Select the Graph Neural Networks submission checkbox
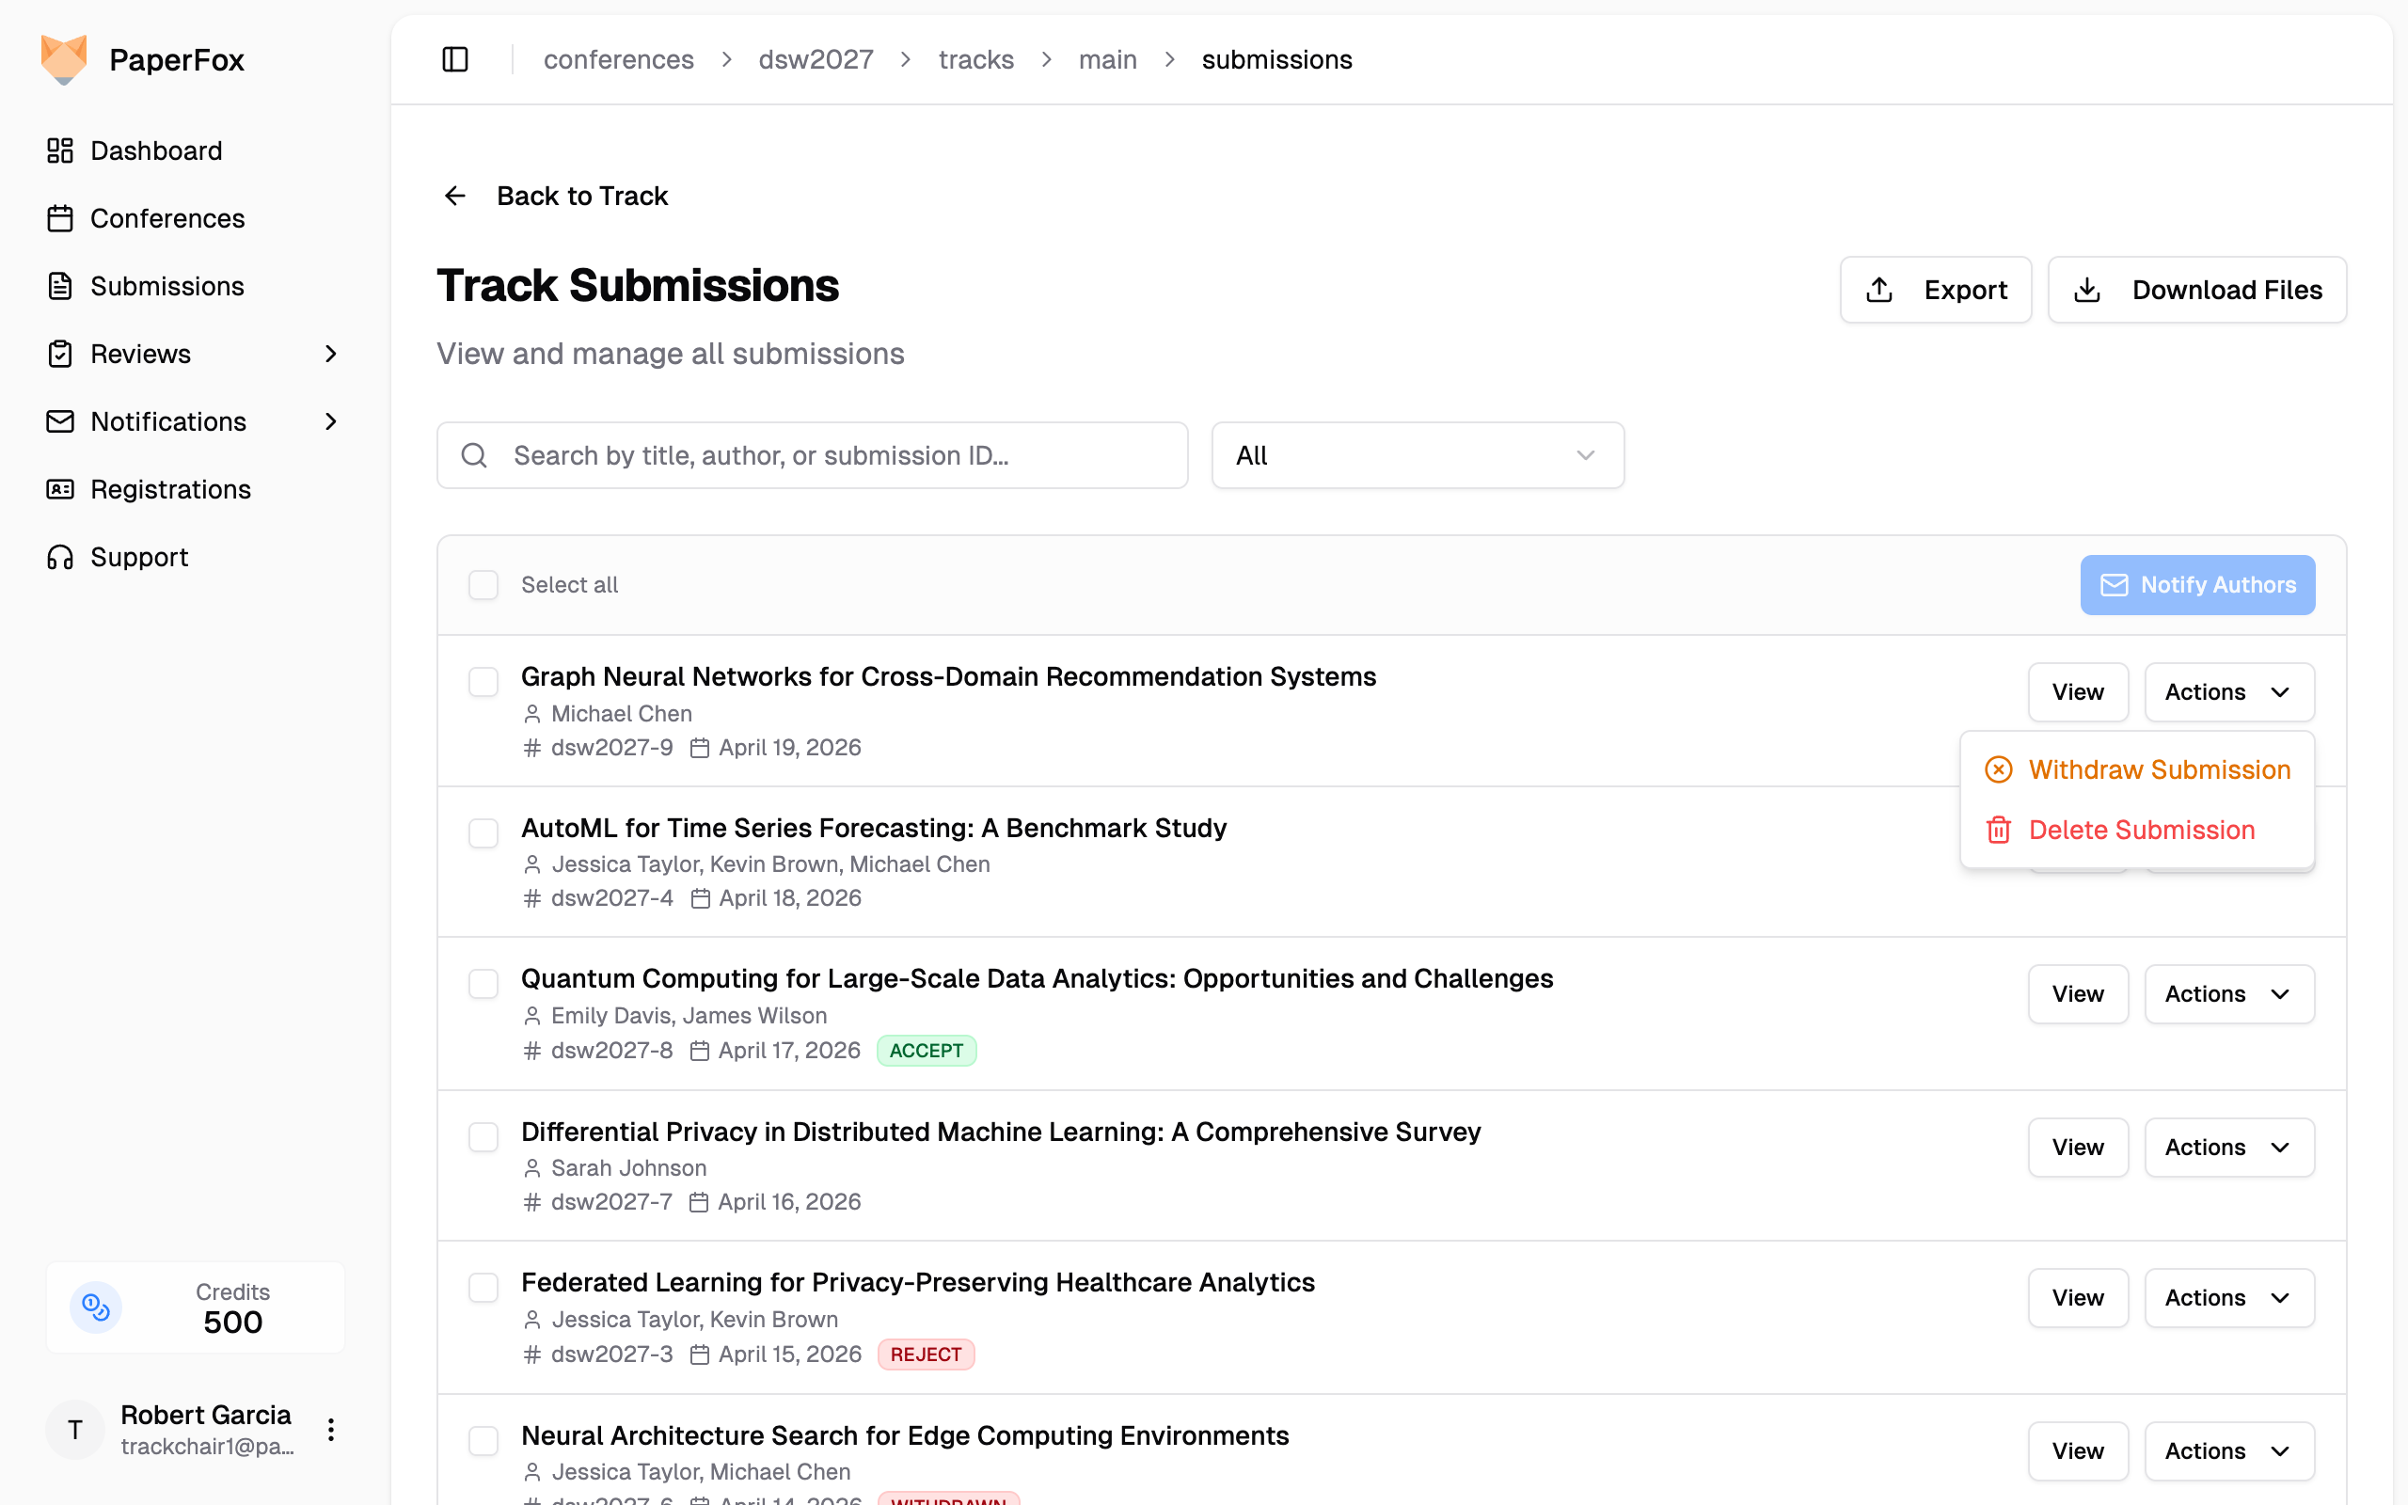The height and width of the screenshot is (1505, 2408). 483,682
